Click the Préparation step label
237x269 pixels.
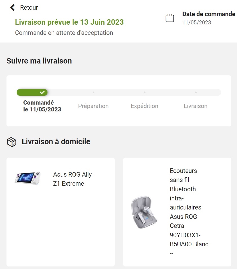[94, 106]
